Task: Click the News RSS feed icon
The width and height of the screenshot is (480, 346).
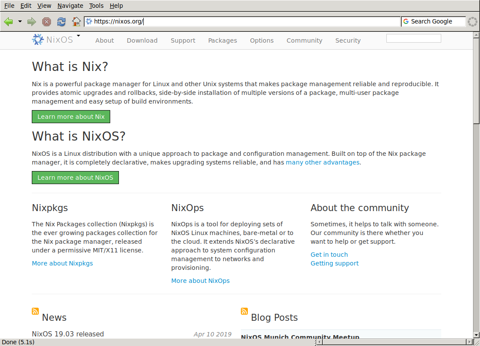Action: 35,311
